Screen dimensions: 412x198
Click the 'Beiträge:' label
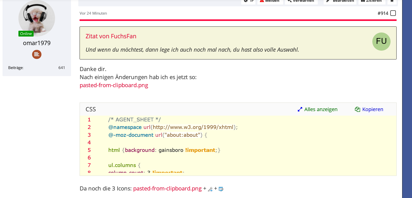[16, 68]
